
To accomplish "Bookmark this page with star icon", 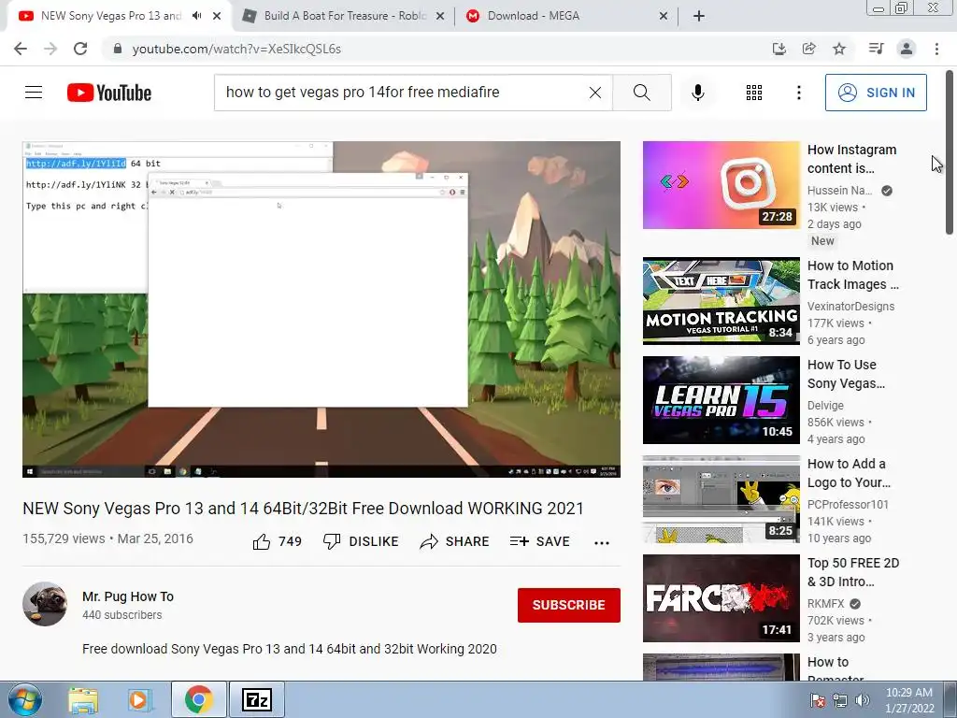I will tap(839, 49).
